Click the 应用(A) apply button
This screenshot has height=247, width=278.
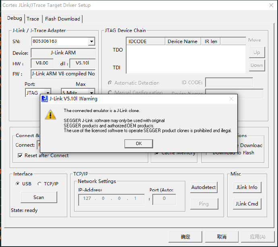pyautogui.click(x=257, y=237)
